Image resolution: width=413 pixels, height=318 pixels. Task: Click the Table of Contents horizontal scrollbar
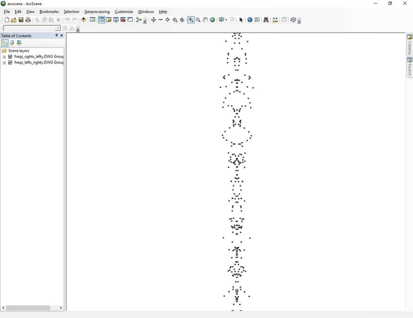[x=28, y=308]
